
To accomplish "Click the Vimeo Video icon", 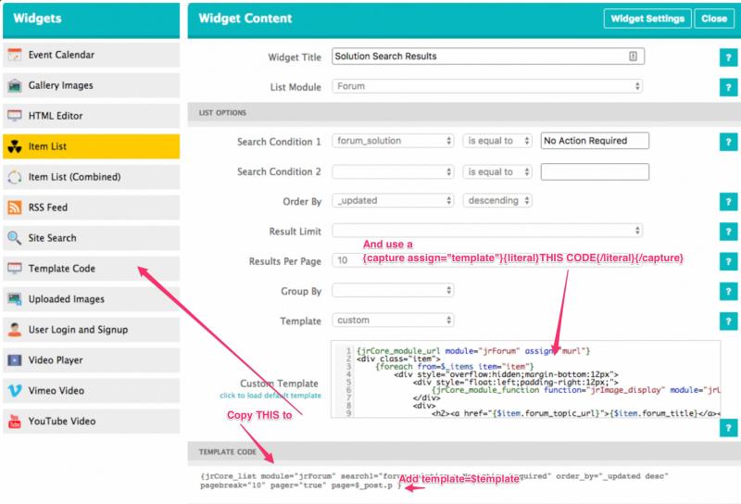I will click(x=14, y=391).
